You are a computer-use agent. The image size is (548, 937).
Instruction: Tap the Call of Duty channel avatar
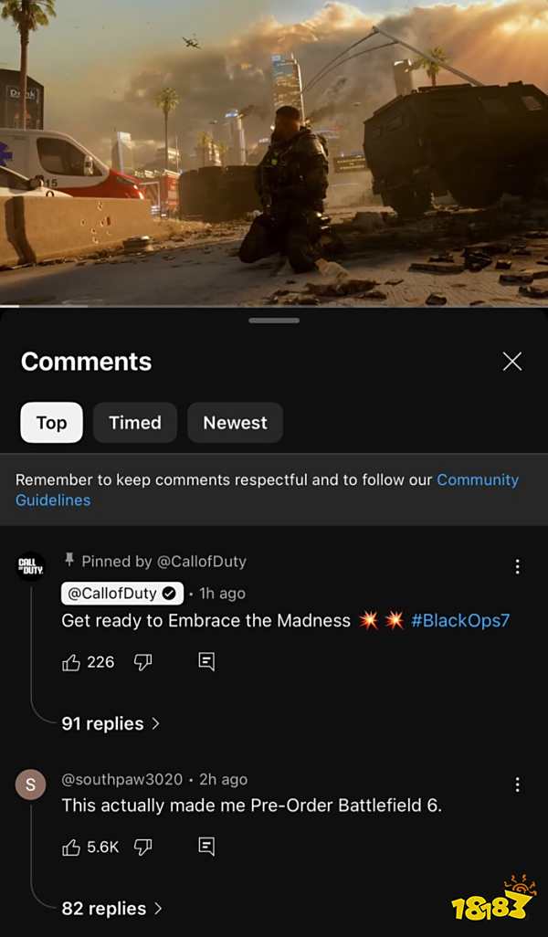click(30, 566)
